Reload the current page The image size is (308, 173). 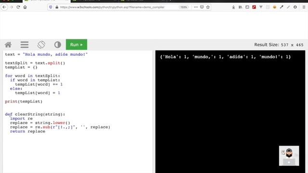18,7
